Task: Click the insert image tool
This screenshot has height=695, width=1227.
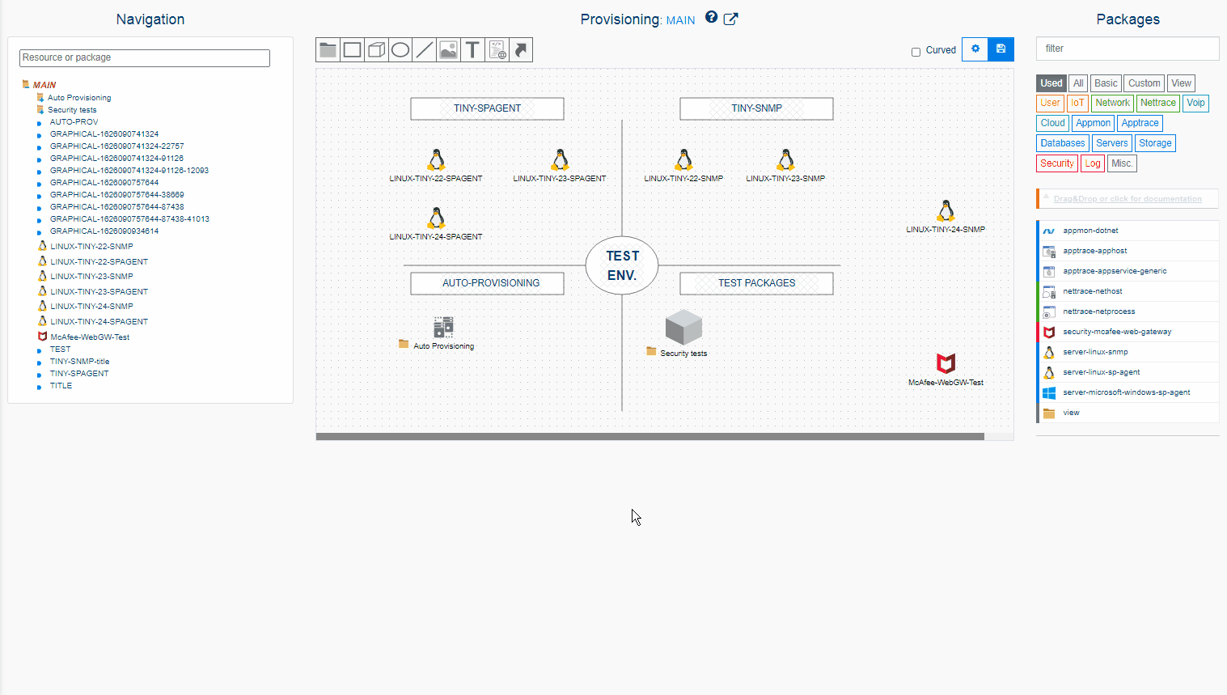Action: point(448,50)
